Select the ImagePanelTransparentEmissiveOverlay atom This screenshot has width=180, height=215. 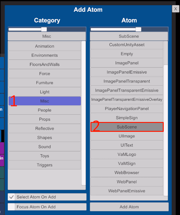click(x=127, y=99)
